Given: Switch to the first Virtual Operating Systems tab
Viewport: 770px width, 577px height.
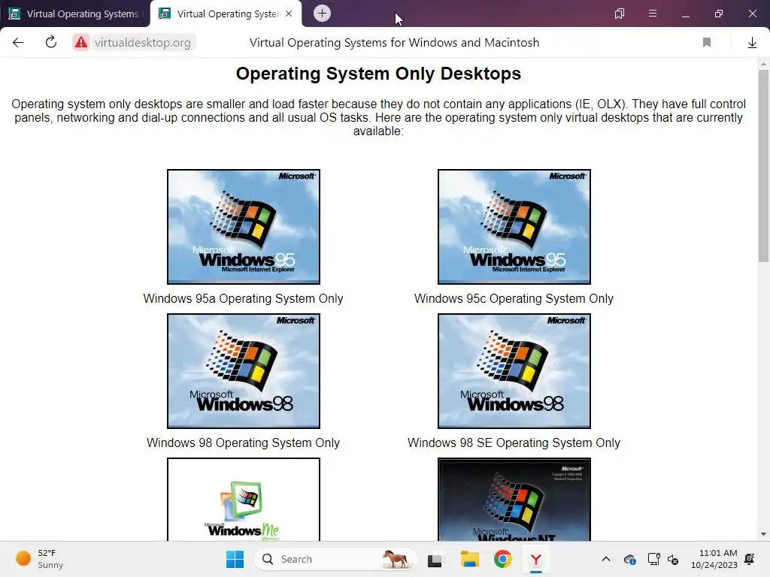Looking at the screenshot, I should [x=74, y=14].
